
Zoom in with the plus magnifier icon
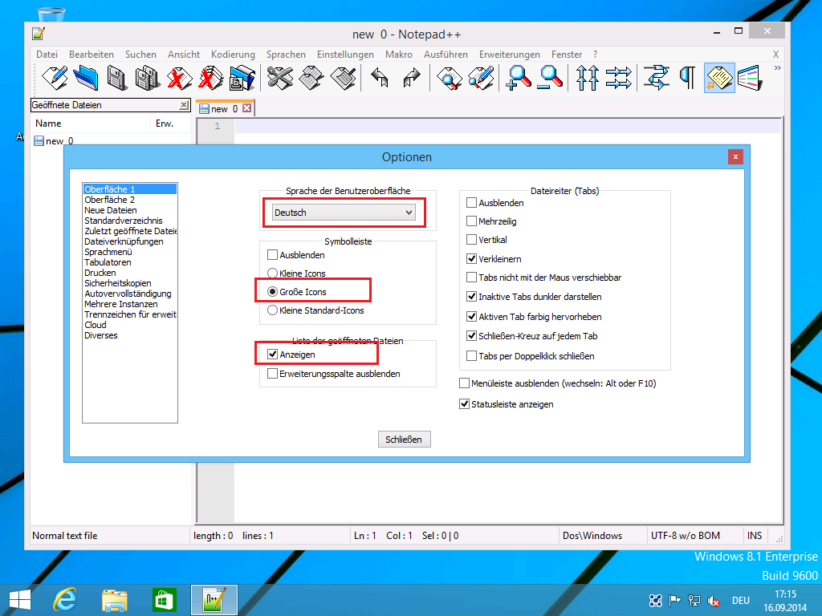tap(519, 78)
